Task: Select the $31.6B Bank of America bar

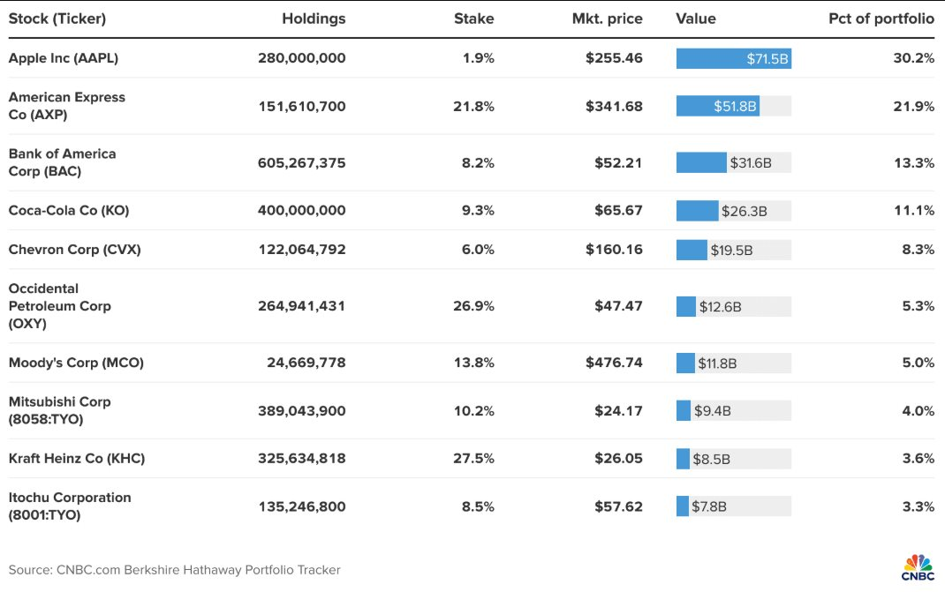Action: [x=701, y=162]
